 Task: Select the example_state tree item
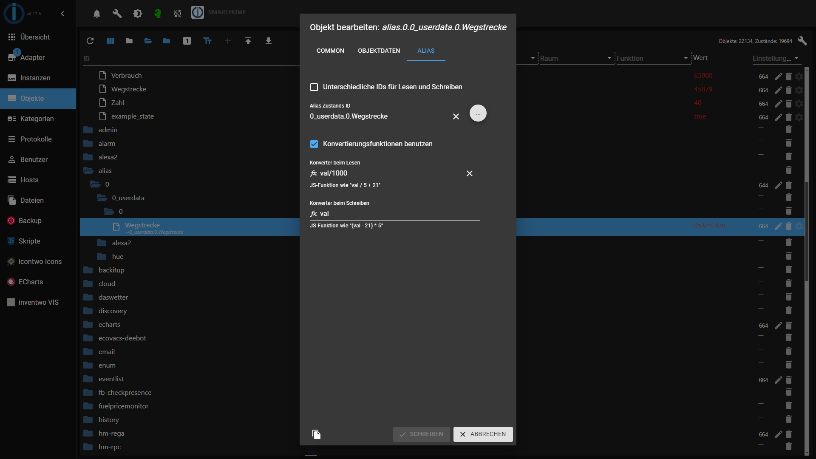pyautogui.click(x=132, y=116)
